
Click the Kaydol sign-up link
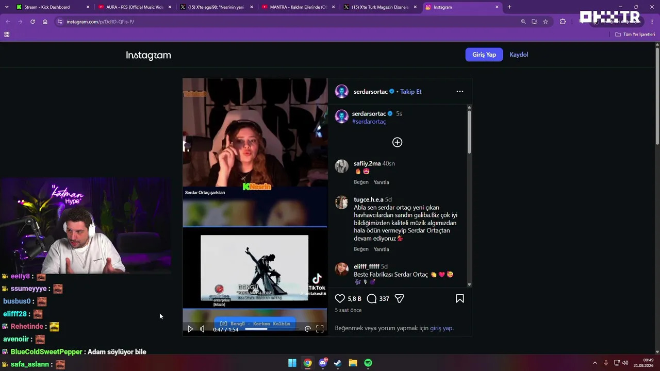coord(519,55)
